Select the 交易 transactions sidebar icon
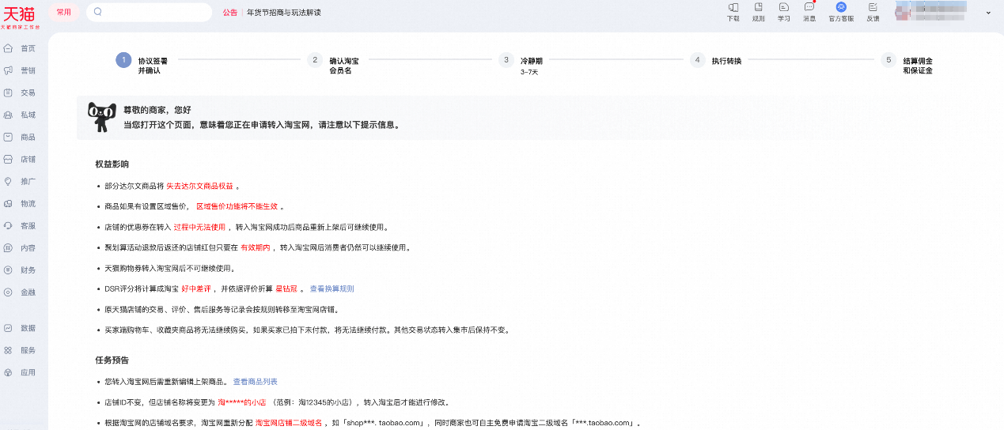 [x=8, y=92]
